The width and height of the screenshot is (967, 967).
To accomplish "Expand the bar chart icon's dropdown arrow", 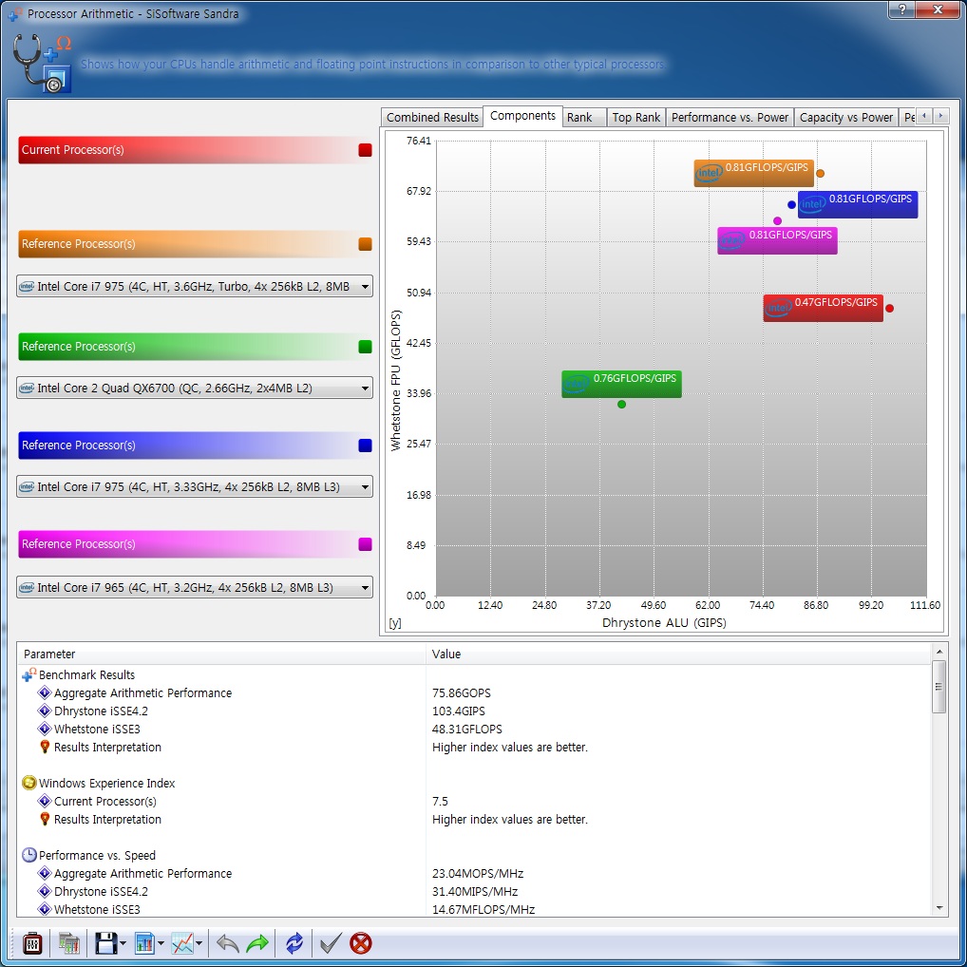I will pos(161,943).
